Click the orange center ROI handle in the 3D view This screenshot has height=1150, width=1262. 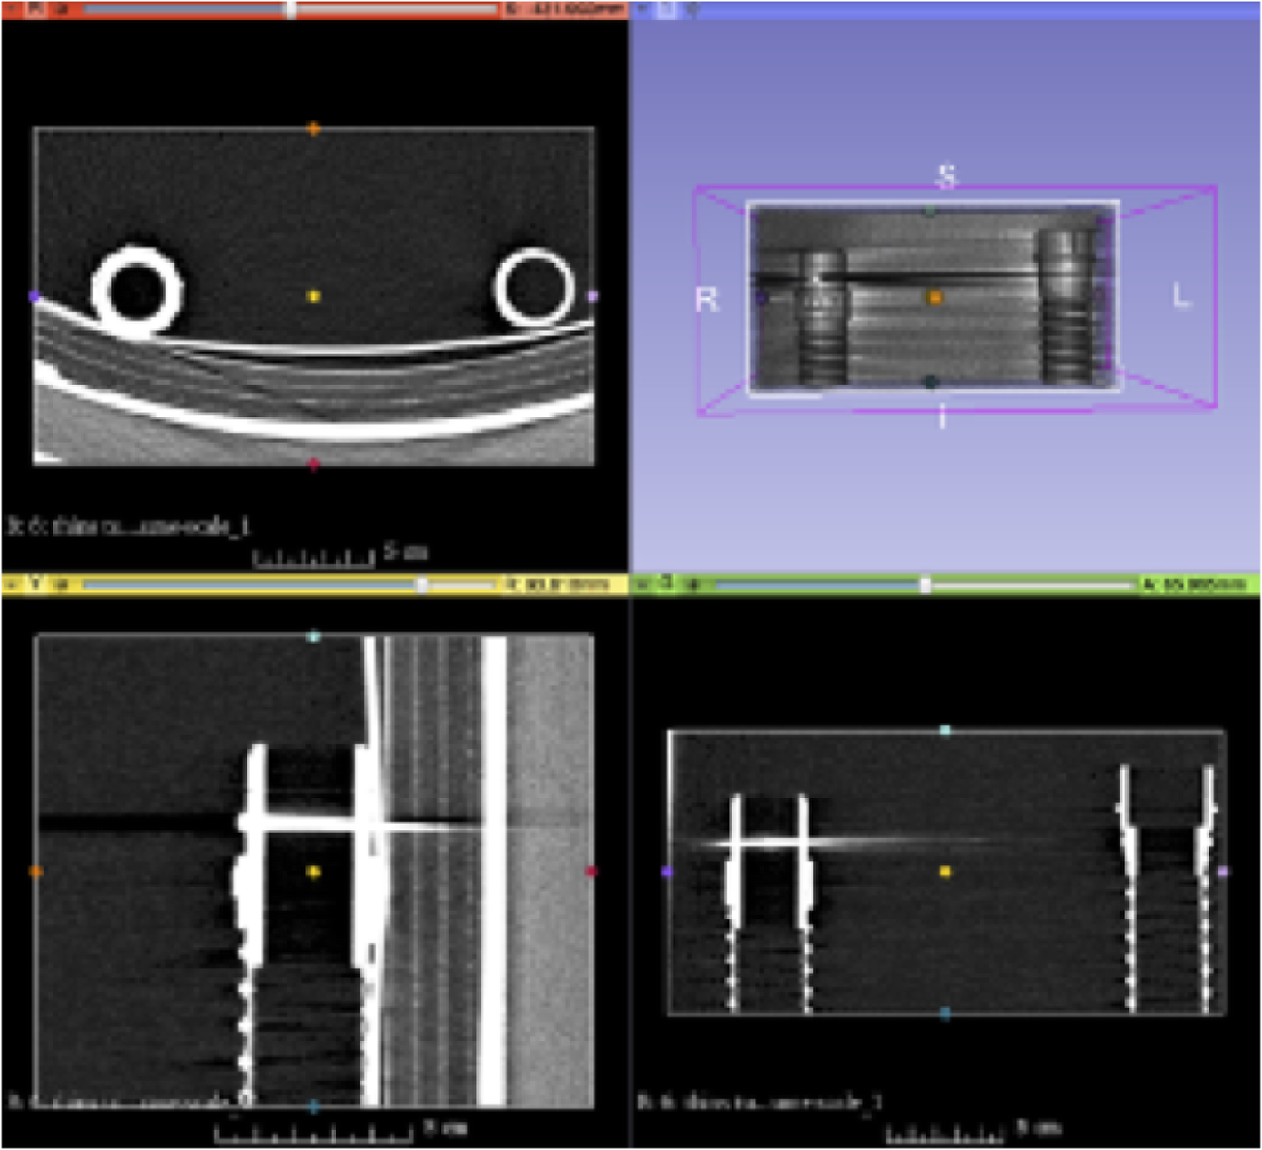click(934, 297)
